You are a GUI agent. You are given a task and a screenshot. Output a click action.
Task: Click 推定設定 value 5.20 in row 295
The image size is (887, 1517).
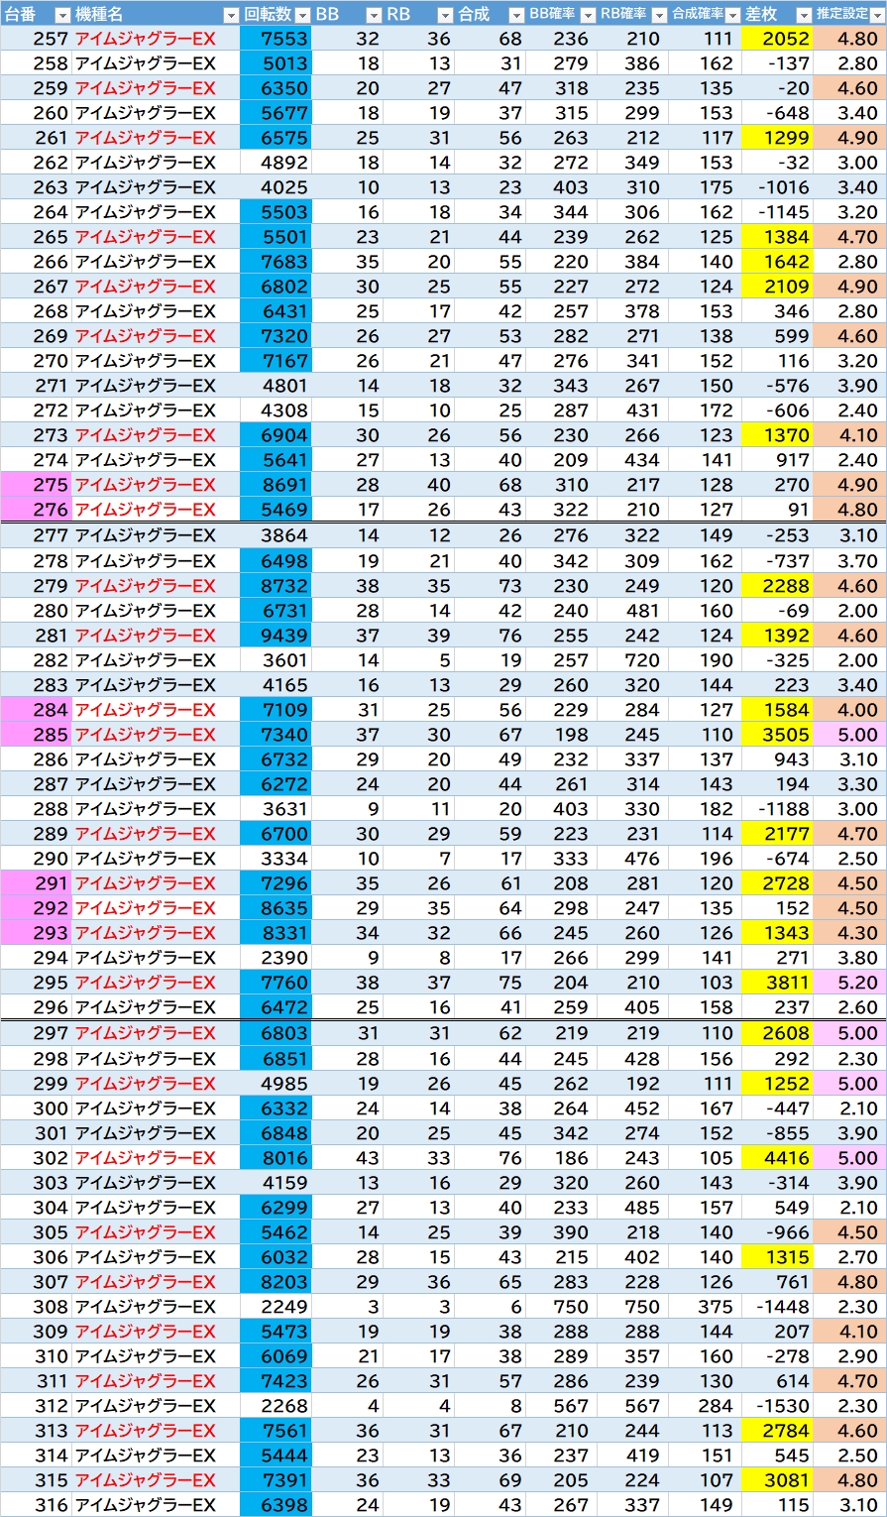[x=849, y=983]
